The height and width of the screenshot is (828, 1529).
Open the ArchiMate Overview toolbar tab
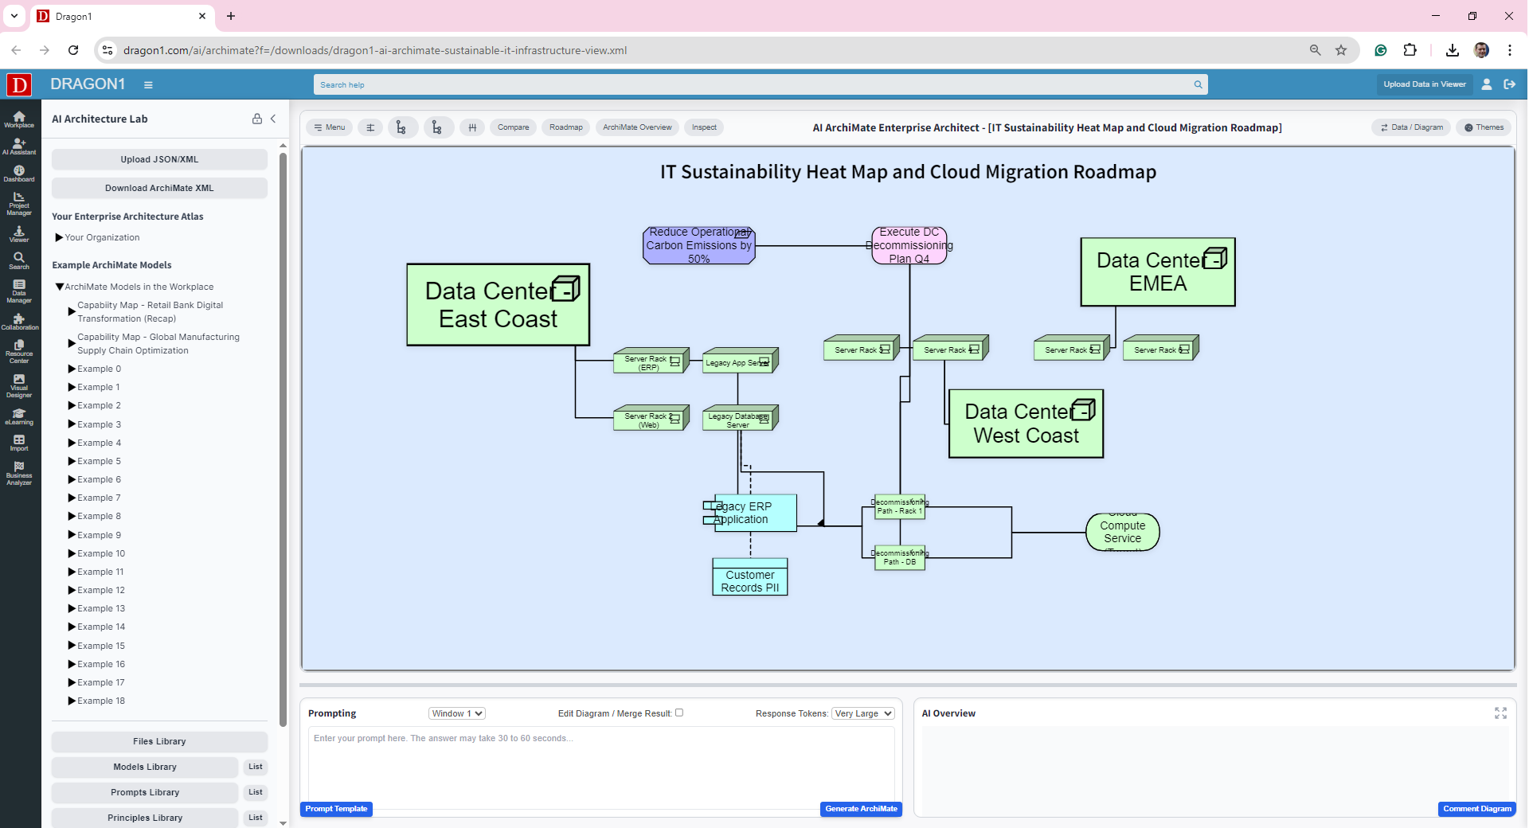636,127
